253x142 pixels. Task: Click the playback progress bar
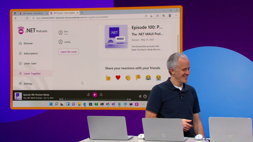(x=95, y=99)
